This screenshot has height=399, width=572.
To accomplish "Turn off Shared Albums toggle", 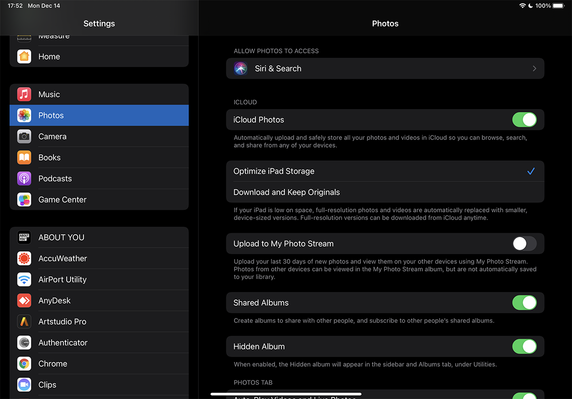I will pyautogui.click(x=524, y=303).
